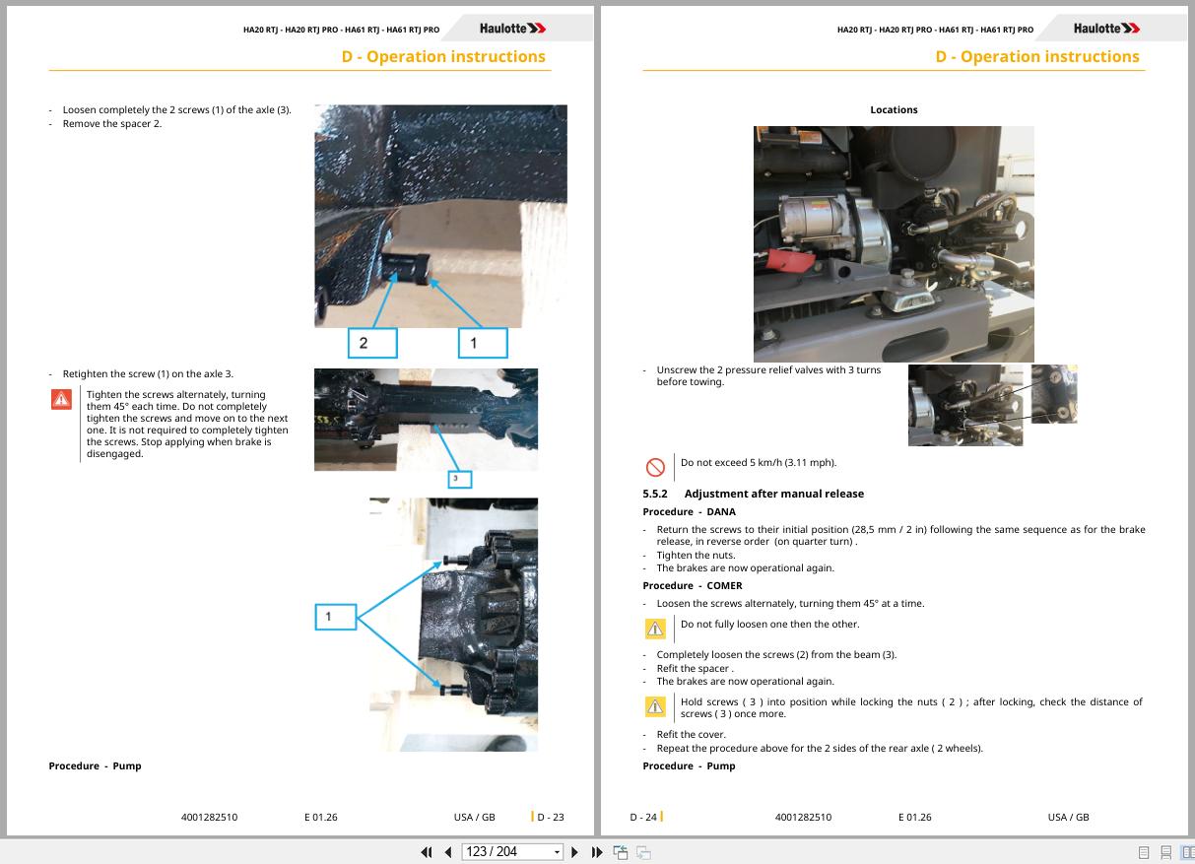Screen dimensions: 1195x864
Task: Click the 'D - 23' page number footer
Action: pos(550,818)
